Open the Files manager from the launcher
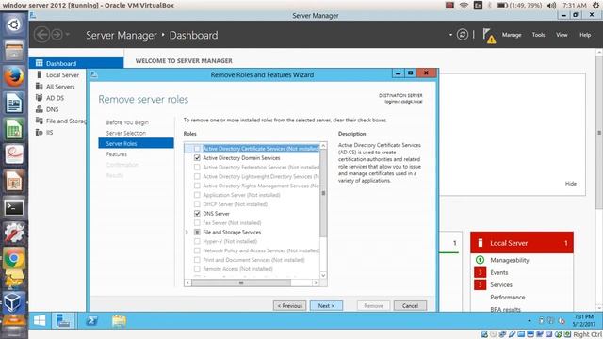 14,50
